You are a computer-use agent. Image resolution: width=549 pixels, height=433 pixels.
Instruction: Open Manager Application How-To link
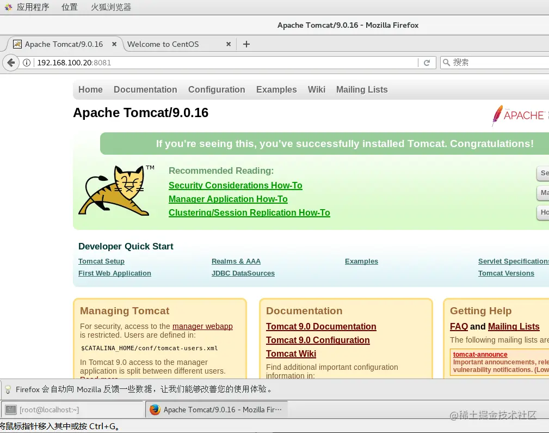(228, 199)
